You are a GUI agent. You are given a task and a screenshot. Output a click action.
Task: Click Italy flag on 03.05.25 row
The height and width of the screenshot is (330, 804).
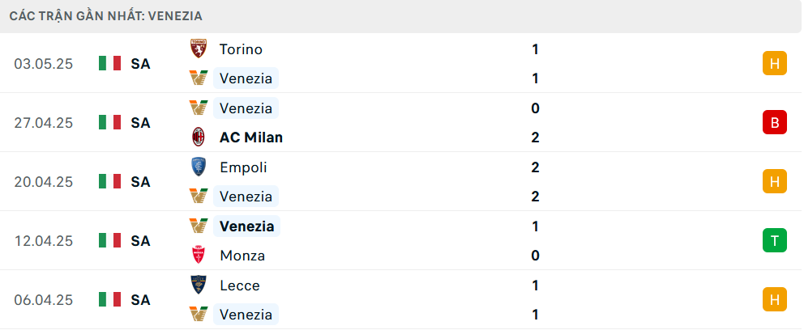(x=109, y=63)
